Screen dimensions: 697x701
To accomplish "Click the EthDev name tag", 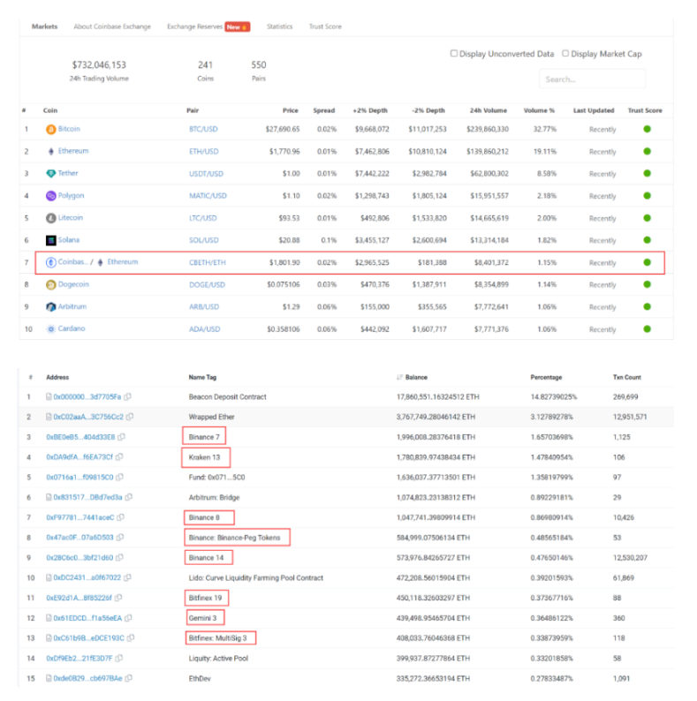I will [200, 678].
